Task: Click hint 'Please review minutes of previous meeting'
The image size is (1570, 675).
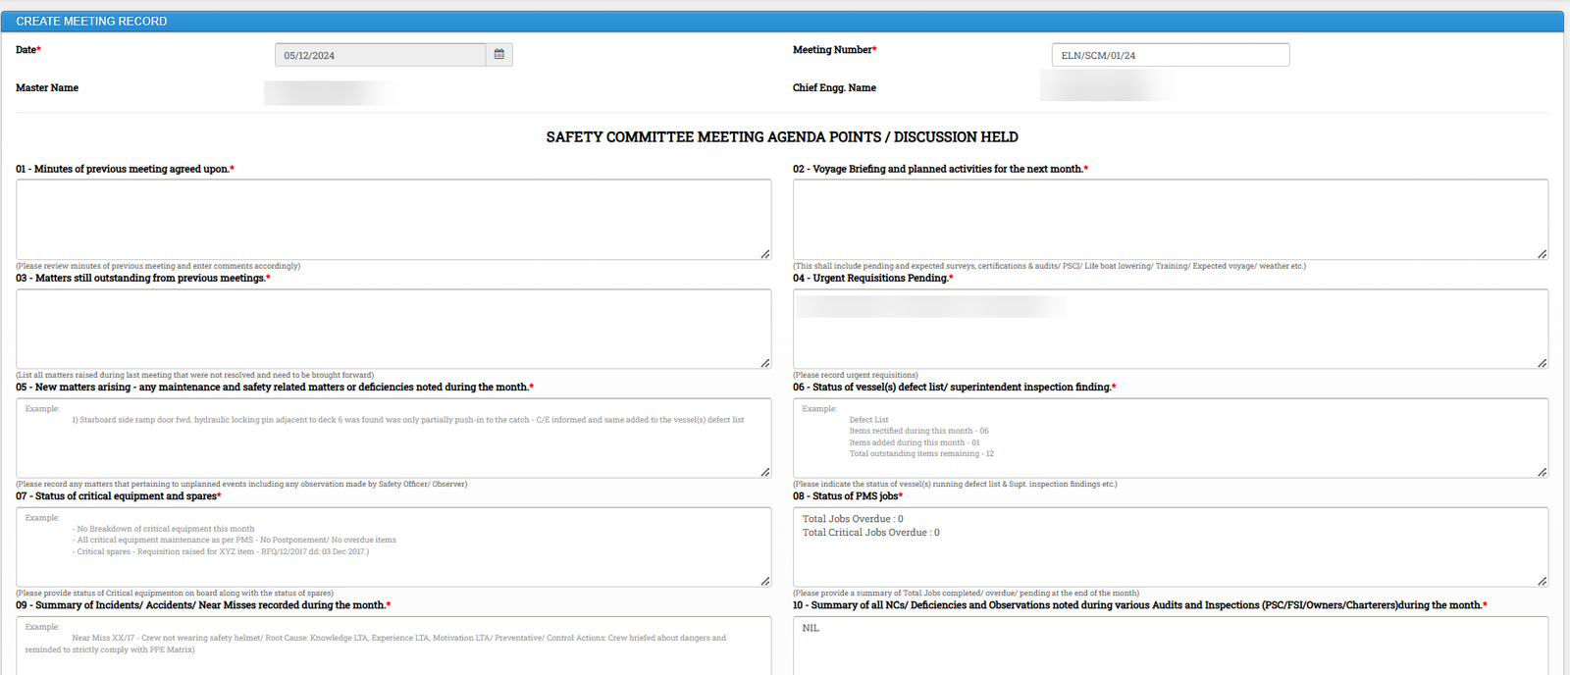Action: tap(158, 266)
